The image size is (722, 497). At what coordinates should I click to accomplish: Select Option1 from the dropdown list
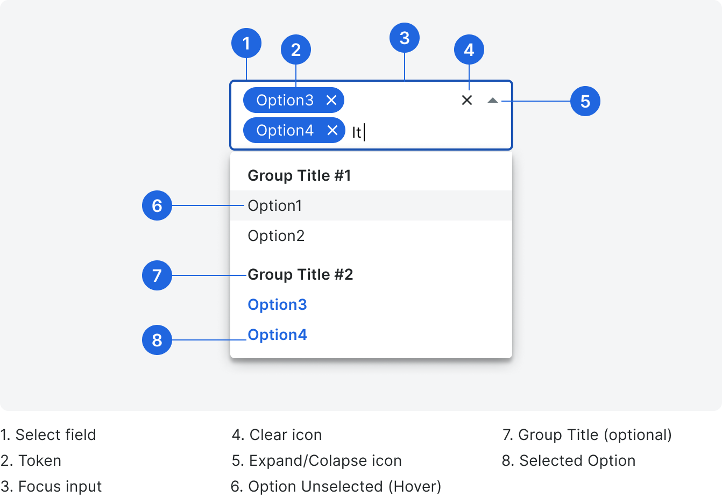(x=275, y=205)
